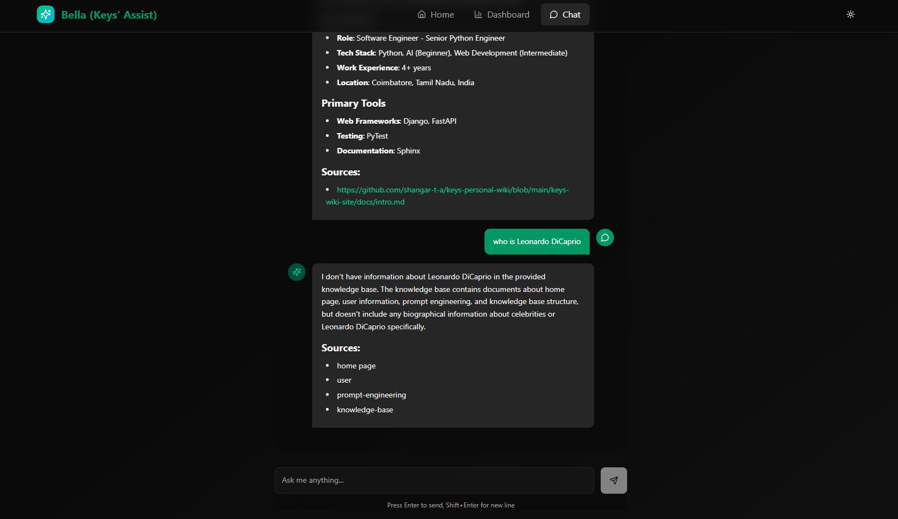Open the GitHub intro.md source link
This screenshot has height=519, width=898.
[452, 190]
